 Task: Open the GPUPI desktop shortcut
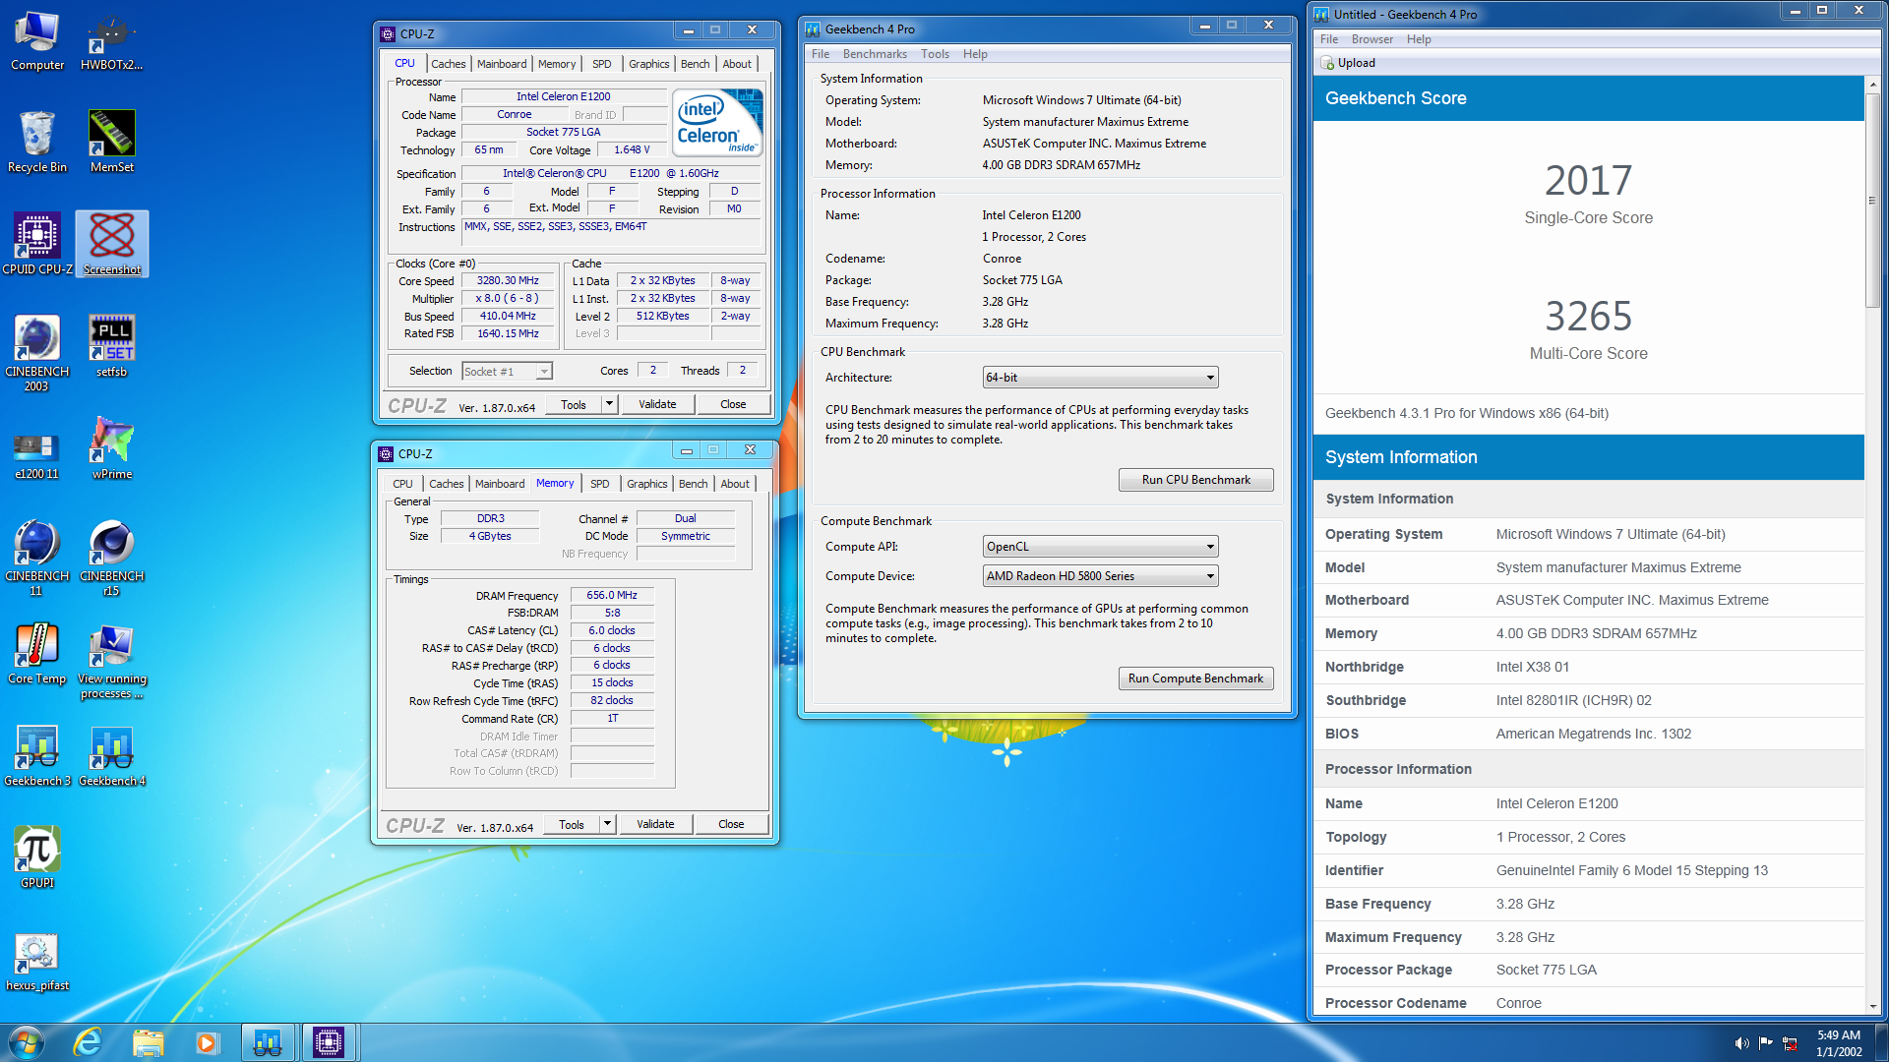tap(37, 858)
